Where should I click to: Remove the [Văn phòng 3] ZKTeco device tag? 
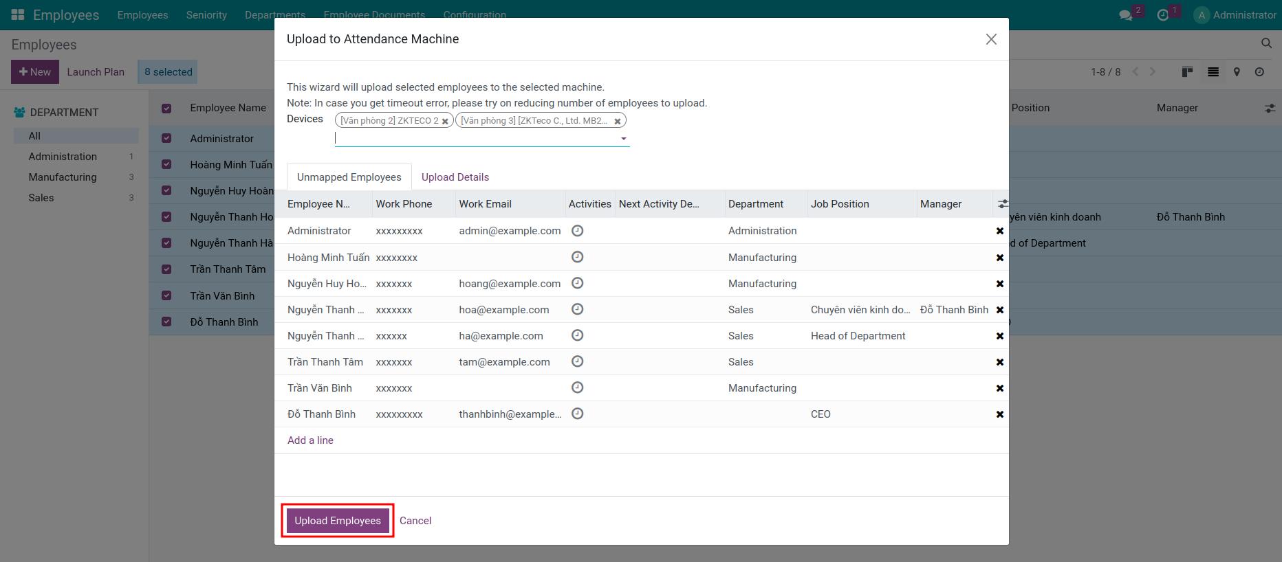[x=618, y=122]
